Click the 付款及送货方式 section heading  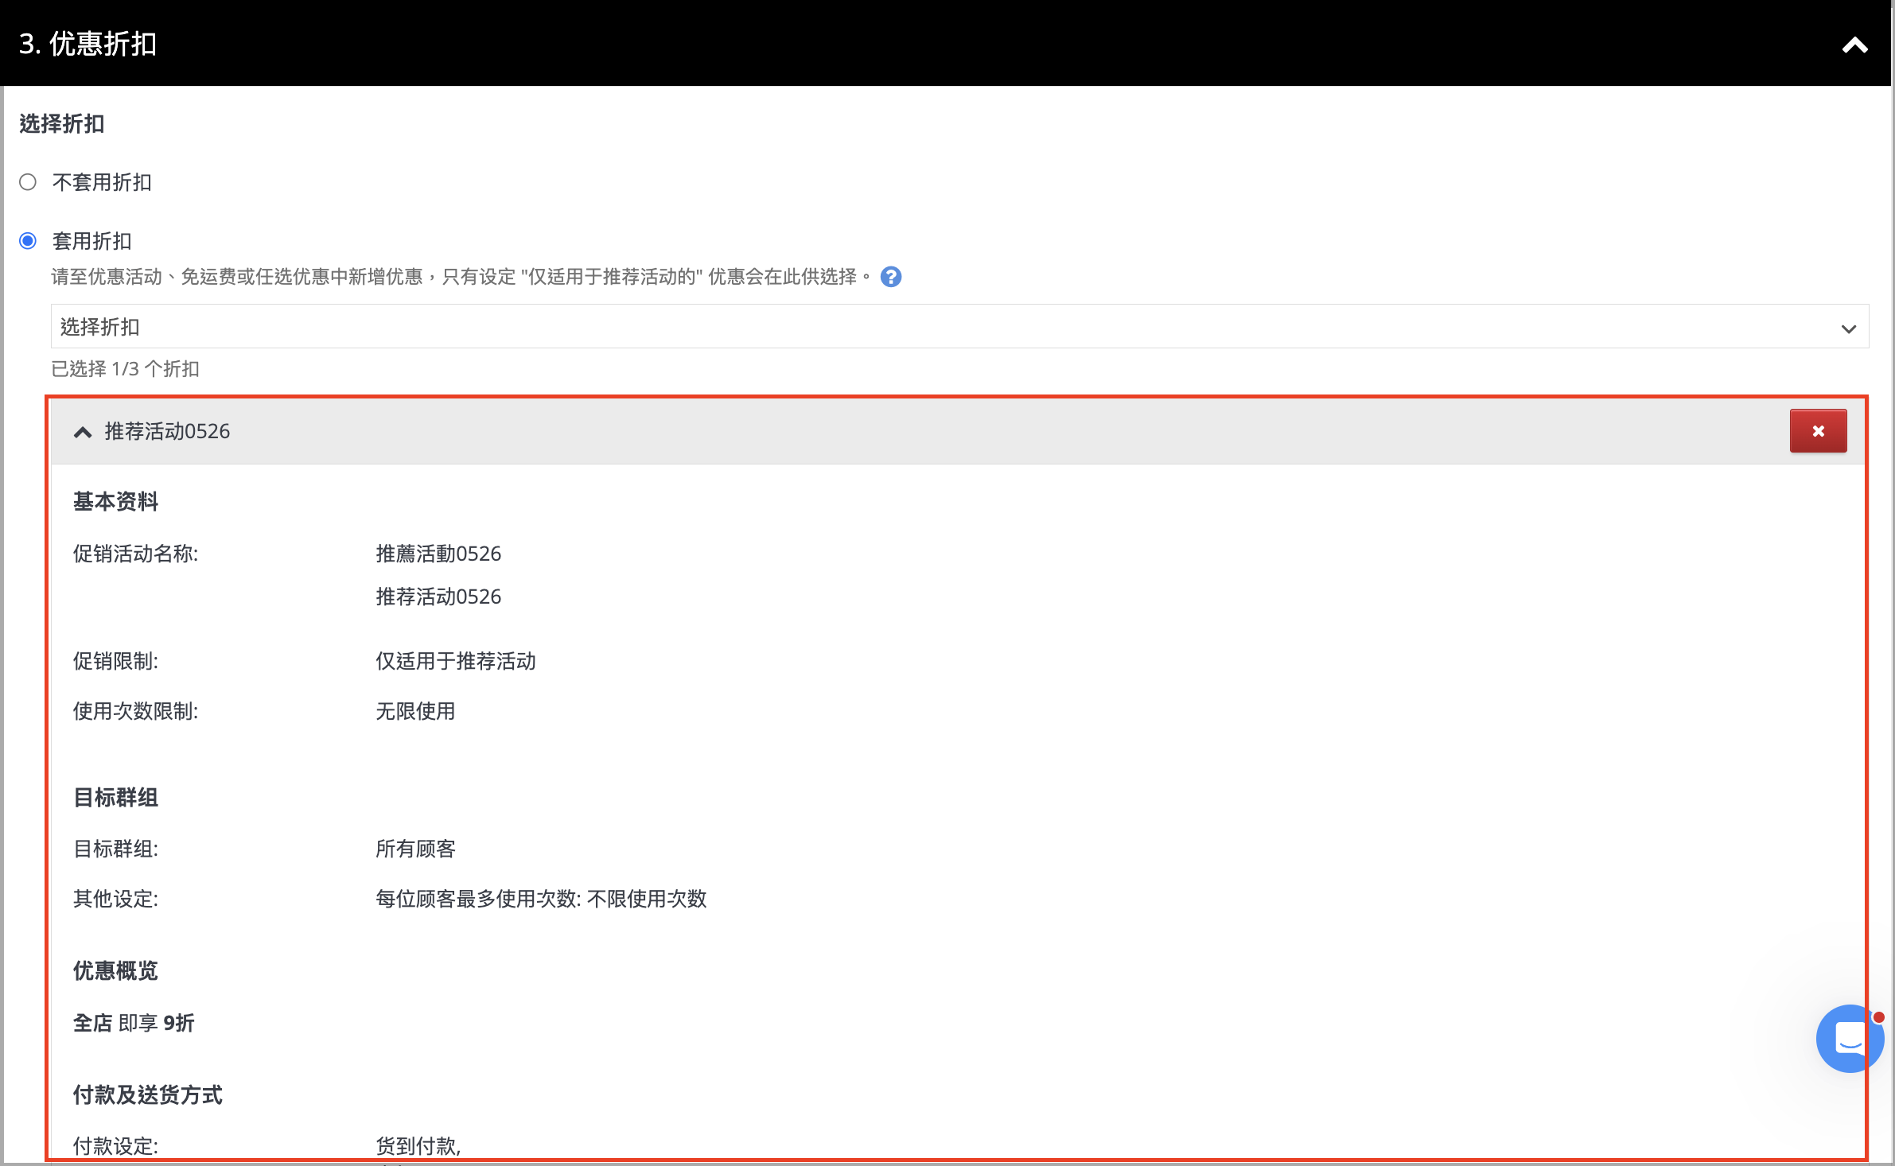coord(148,1095)
